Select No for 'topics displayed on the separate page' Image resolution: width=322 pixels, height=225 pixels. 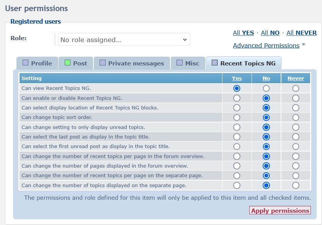266,186
